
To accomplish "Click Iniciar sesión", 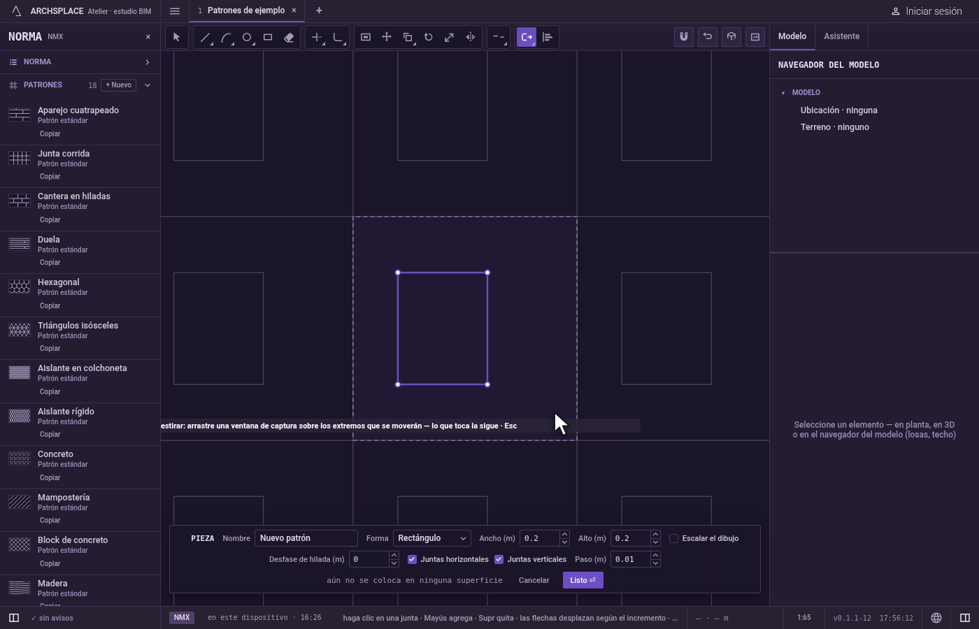I will pos(927,11).
